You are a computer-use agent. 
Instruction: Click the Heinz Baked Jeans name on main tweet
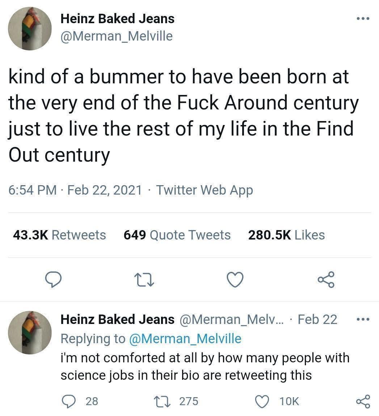click(x=117, y=18)
